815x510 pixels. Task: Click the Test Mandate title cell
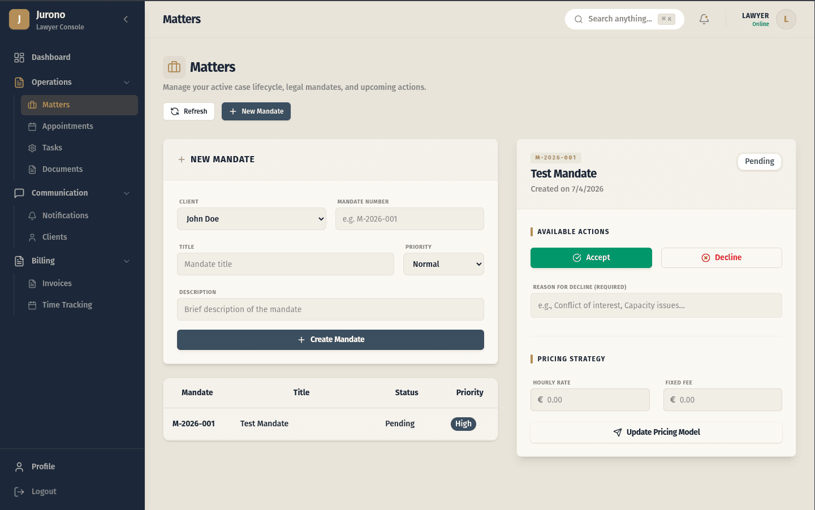pos(264,423)
